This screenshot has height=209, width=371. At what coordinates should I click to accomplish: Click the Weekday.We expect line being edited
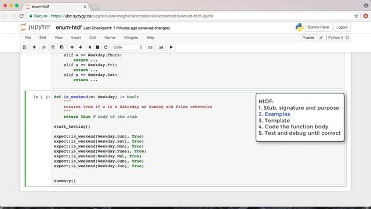(x=97, y=156)
